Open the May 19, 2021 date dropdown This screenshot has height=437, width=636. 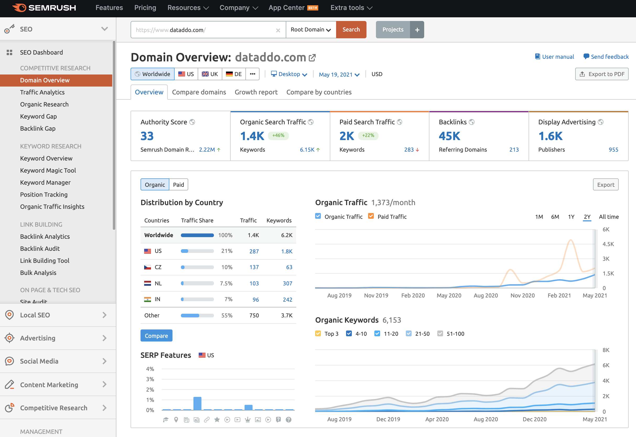339,74
